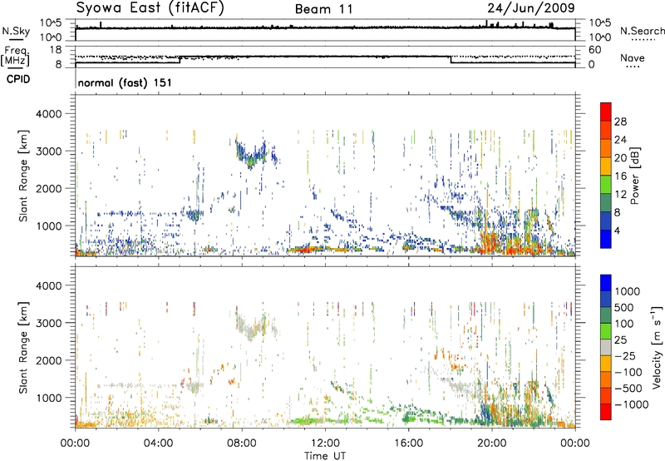
Task: Click the 'N.Search' legend label
Action: coord(642,31)
